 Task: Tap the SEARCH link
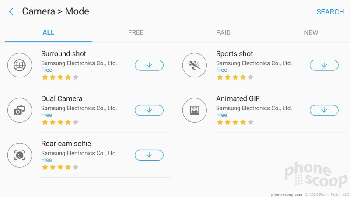click(330, 12)
